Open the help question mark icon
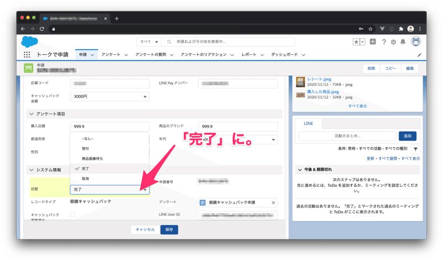 point(384,42)
